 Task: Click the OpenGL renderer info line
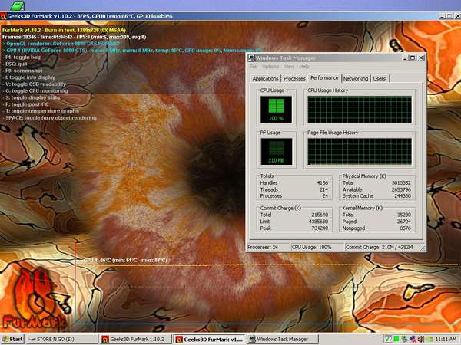pos(61,44)
